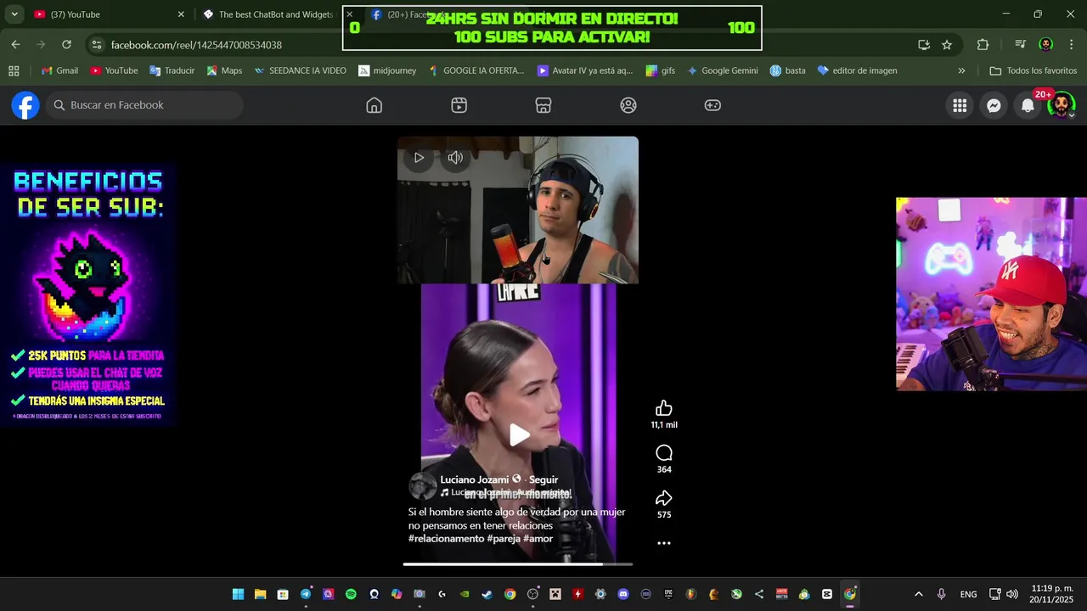1087x611 pixels.
Task: Follow Luciano Jozami with Seguir
Action: pyautogui.click(x=543, y=479)
